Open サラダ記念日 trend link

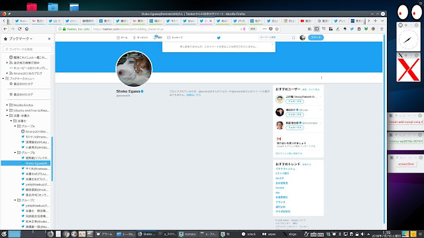click(283, 212)
